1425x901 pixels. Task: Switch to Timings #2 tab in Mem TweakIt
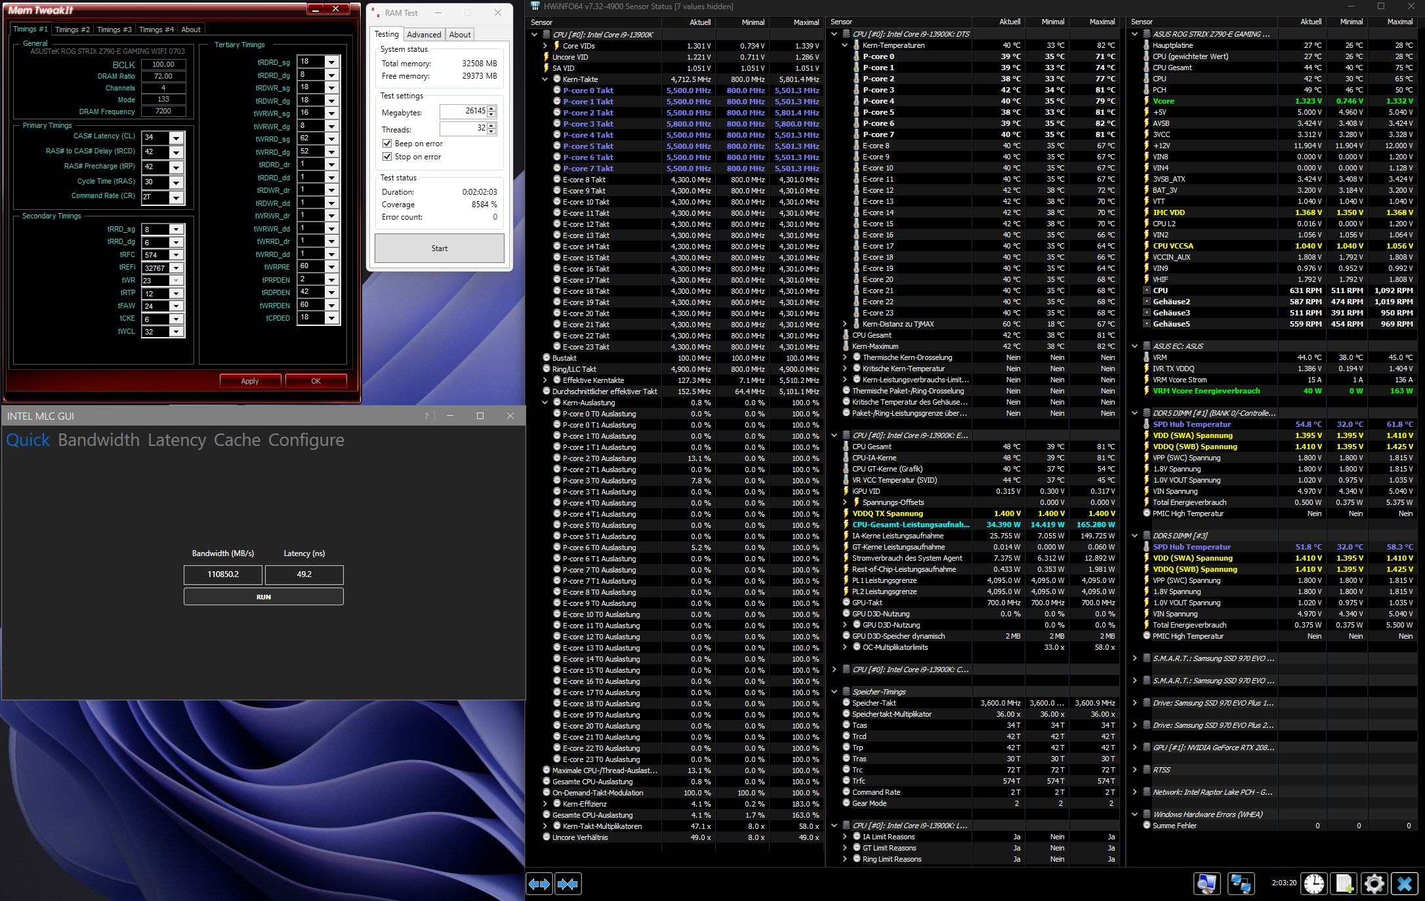click(72, 30)
